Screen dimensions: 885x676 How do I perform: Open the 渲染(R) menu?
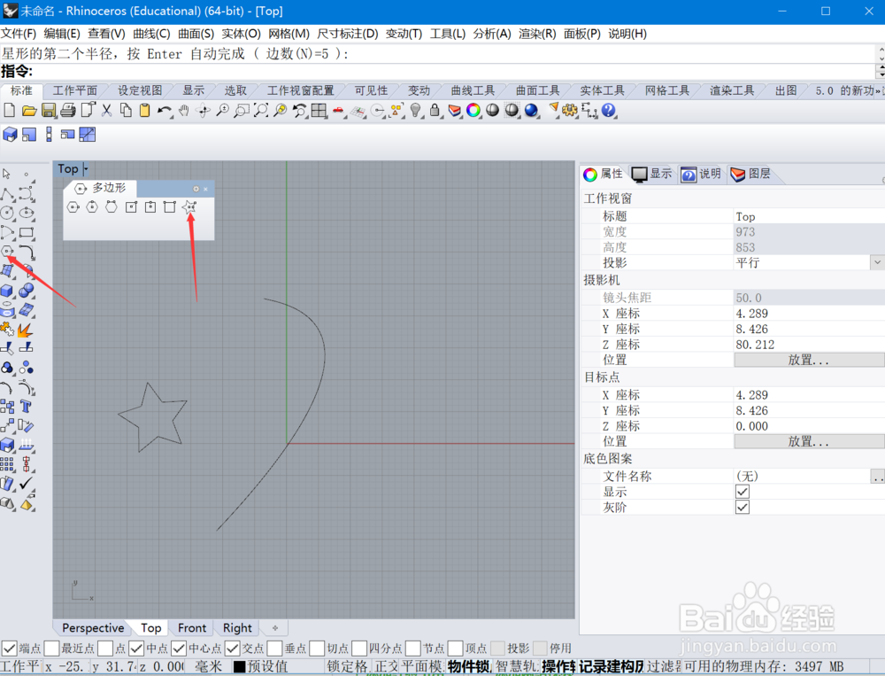pyautogui.click(x=537, y=34)
